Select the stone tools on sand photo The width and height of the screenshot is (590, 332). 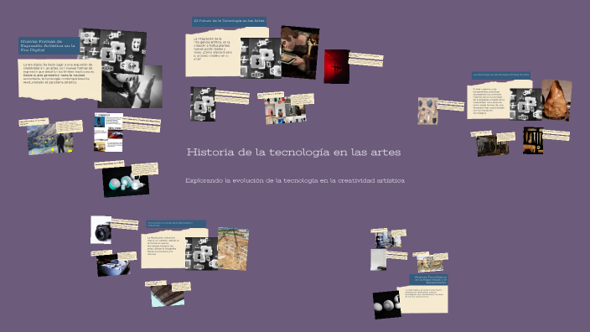pyautogui.click(x=427, y=111)
